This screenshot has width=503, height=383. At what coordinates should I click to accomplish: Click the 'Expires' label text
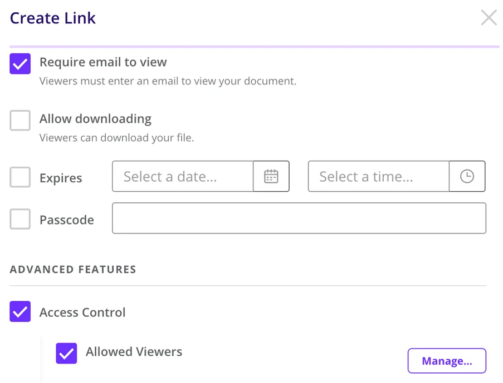[61, 178]
